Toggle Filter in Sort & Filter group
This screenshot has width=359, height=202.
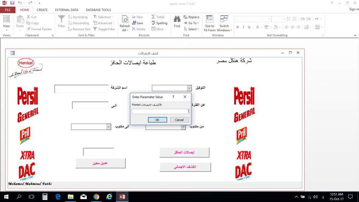[x=104, y=29]
